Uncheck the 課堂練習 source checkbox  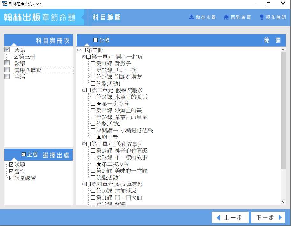pos(11,178)
